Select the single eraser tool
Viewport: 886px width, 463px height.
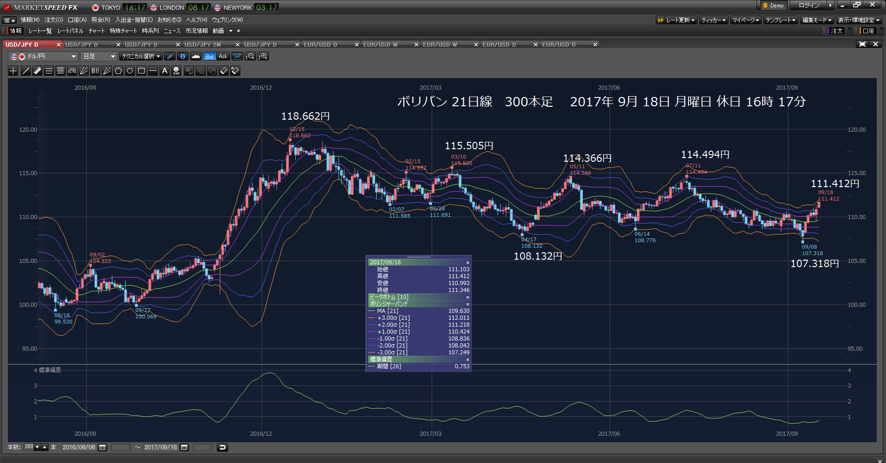[x=224, y=71]
